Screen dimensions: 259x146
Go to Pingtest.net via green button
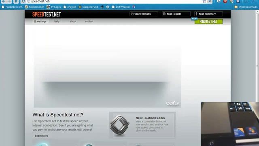click(208, 21)
